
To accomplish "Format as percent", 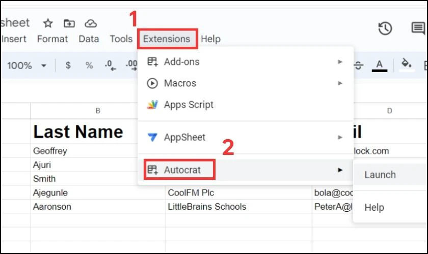I will [x=89, y=66].
